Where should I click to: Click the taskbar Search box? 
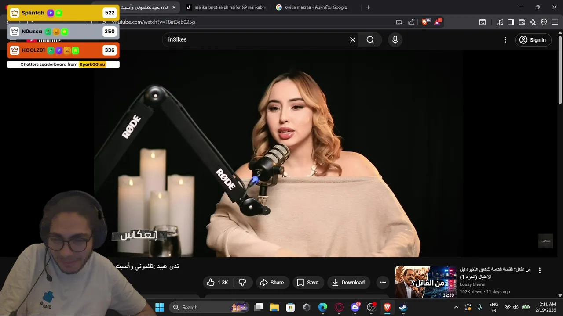[x=209, y=307]
